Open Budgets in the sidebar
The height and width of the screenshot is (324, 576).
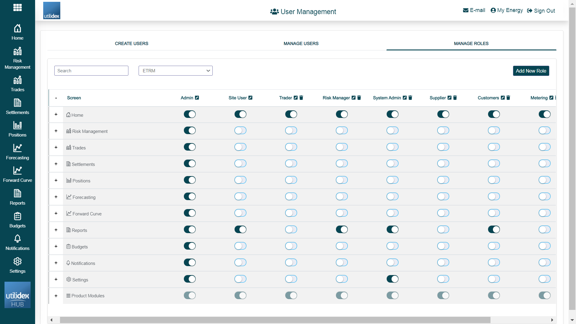pos(17,220)
